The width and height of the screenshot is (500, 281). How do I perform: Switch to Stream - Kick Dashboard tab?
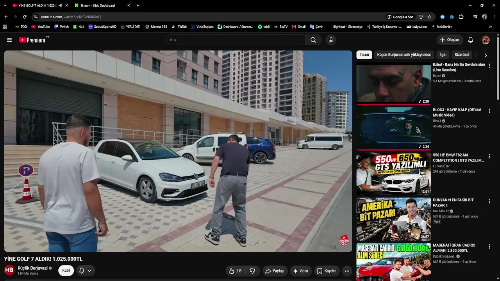pyautogui.click(x=102, y=5)
